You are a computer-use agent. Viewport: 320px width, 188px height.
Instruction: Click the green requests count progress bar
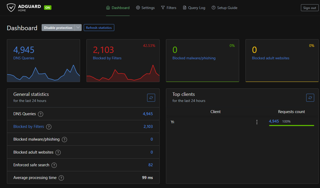coord(291,126)
